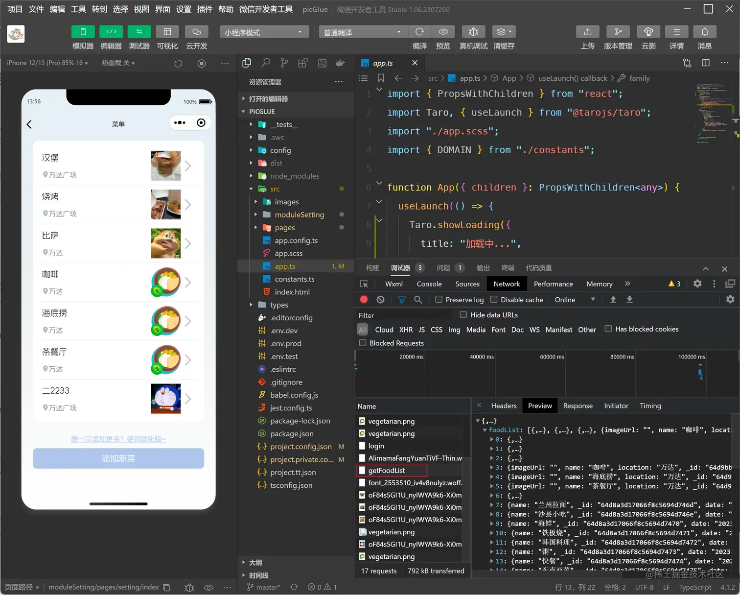Click the simulator stop icon
Image resolution: width=740 pixels, height=595 pixels.
[202, 63]
